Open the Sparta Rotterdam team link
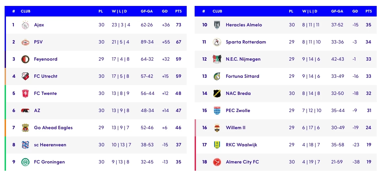 [246, 42]
